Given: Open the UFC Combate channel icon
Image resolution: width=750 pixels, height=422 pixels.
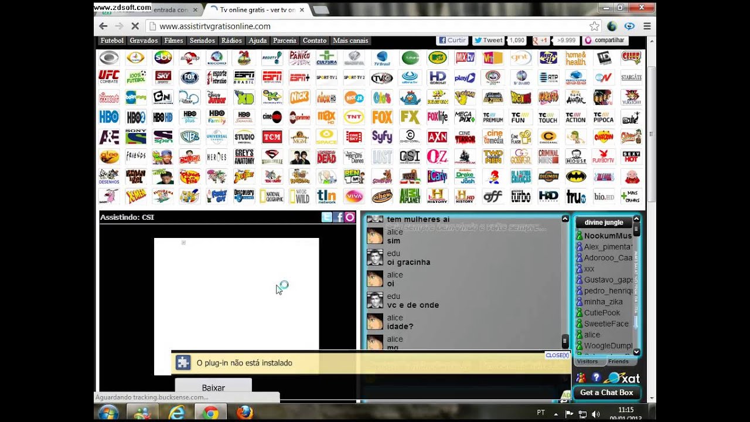Looking at the screenshot, I should coord(109,77).
